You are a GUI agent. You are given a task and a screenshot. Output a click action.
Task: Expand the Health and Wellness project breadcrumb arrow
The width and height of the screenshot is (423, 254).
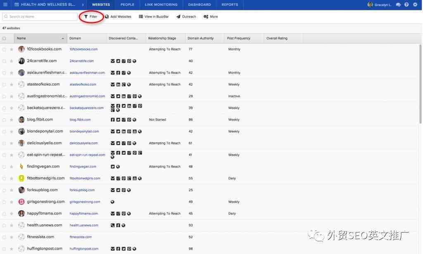tap(83, 5)
